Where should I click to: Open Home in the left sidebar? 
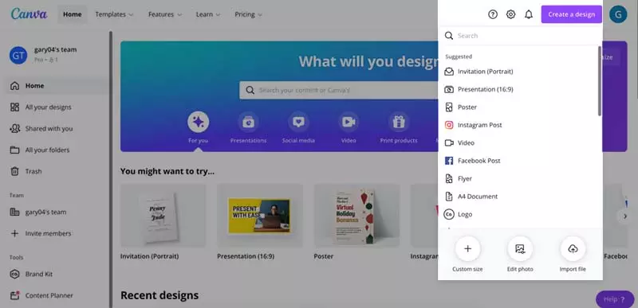(56, 86)
